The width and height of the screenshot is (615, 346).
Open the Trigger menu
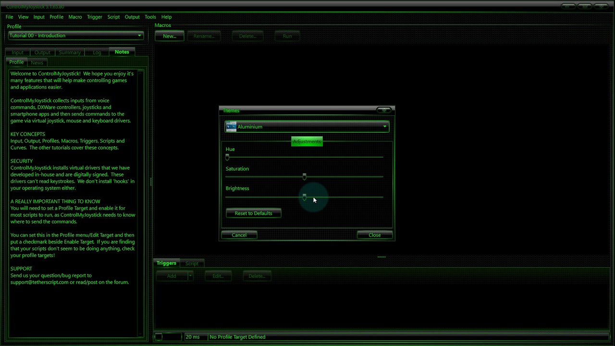[x=95, y=17]
